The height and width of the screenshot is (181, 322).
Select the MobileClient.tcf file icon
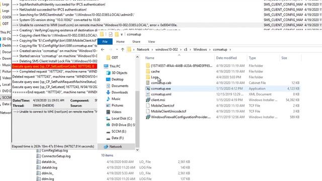click(x=147, y=106)
